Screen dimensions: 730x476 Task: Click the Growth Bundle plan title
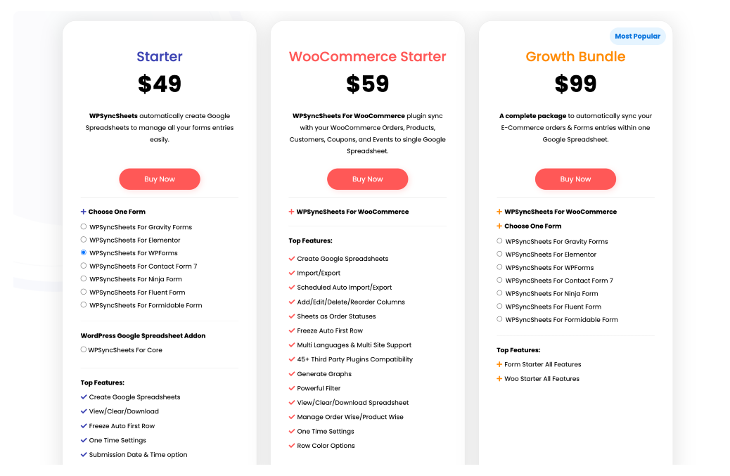tap(575, 56)
